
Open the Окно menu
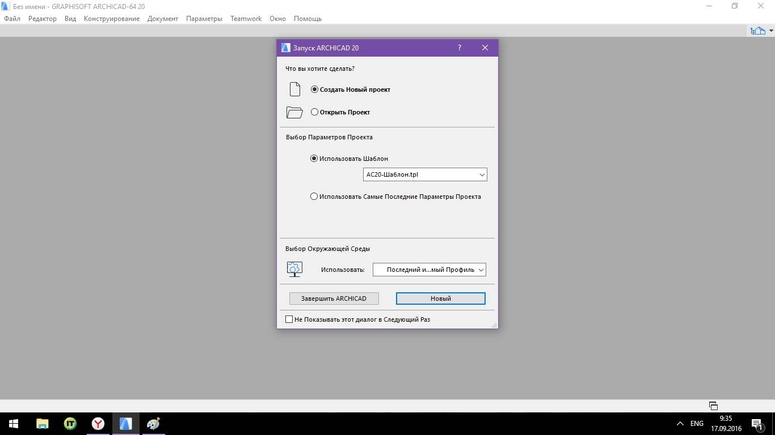click(x=277, y=19)
